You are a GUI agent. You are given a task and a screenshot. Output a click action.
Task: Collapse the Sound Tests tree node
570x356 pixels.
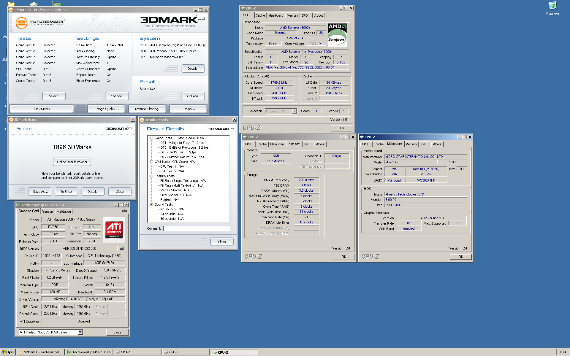click(151, 204)
